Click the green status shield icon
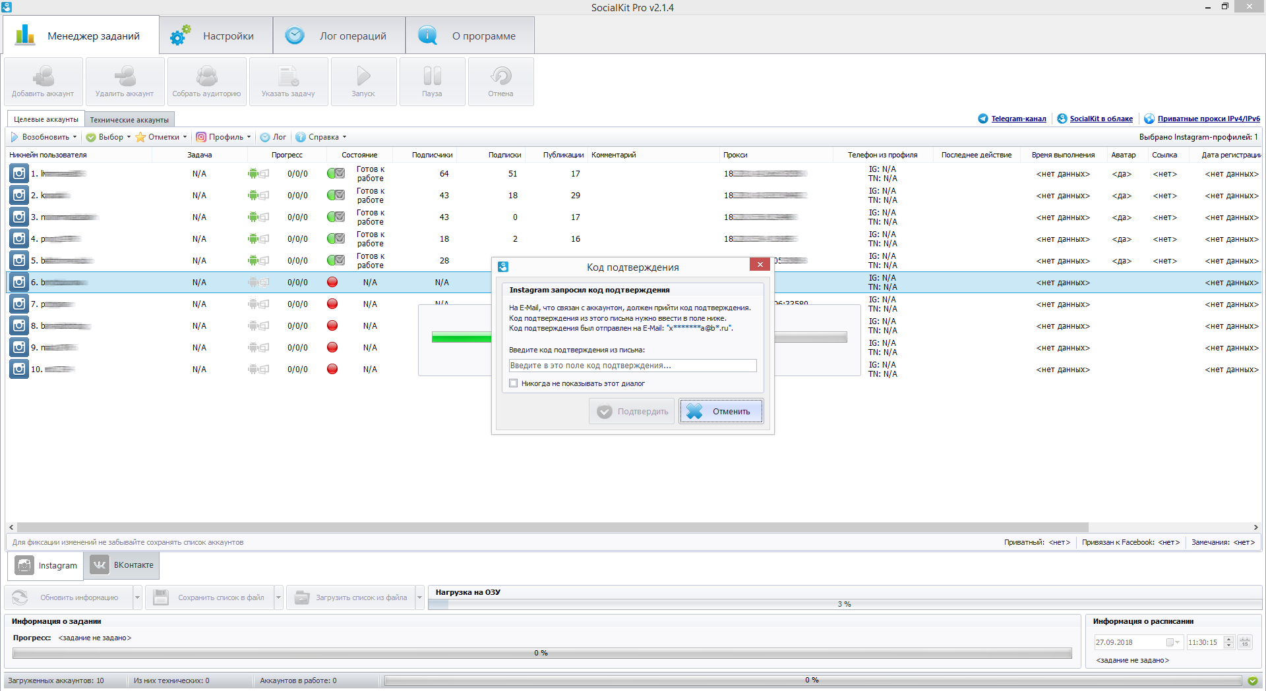Image resolution: width=1266 pixels, height=691 pixels. (x=1253, y=680)
